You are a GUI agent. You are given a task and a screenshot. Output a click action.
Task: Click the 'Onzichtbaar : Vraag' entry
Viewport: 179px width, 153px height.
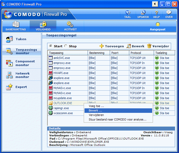point(158,132)
